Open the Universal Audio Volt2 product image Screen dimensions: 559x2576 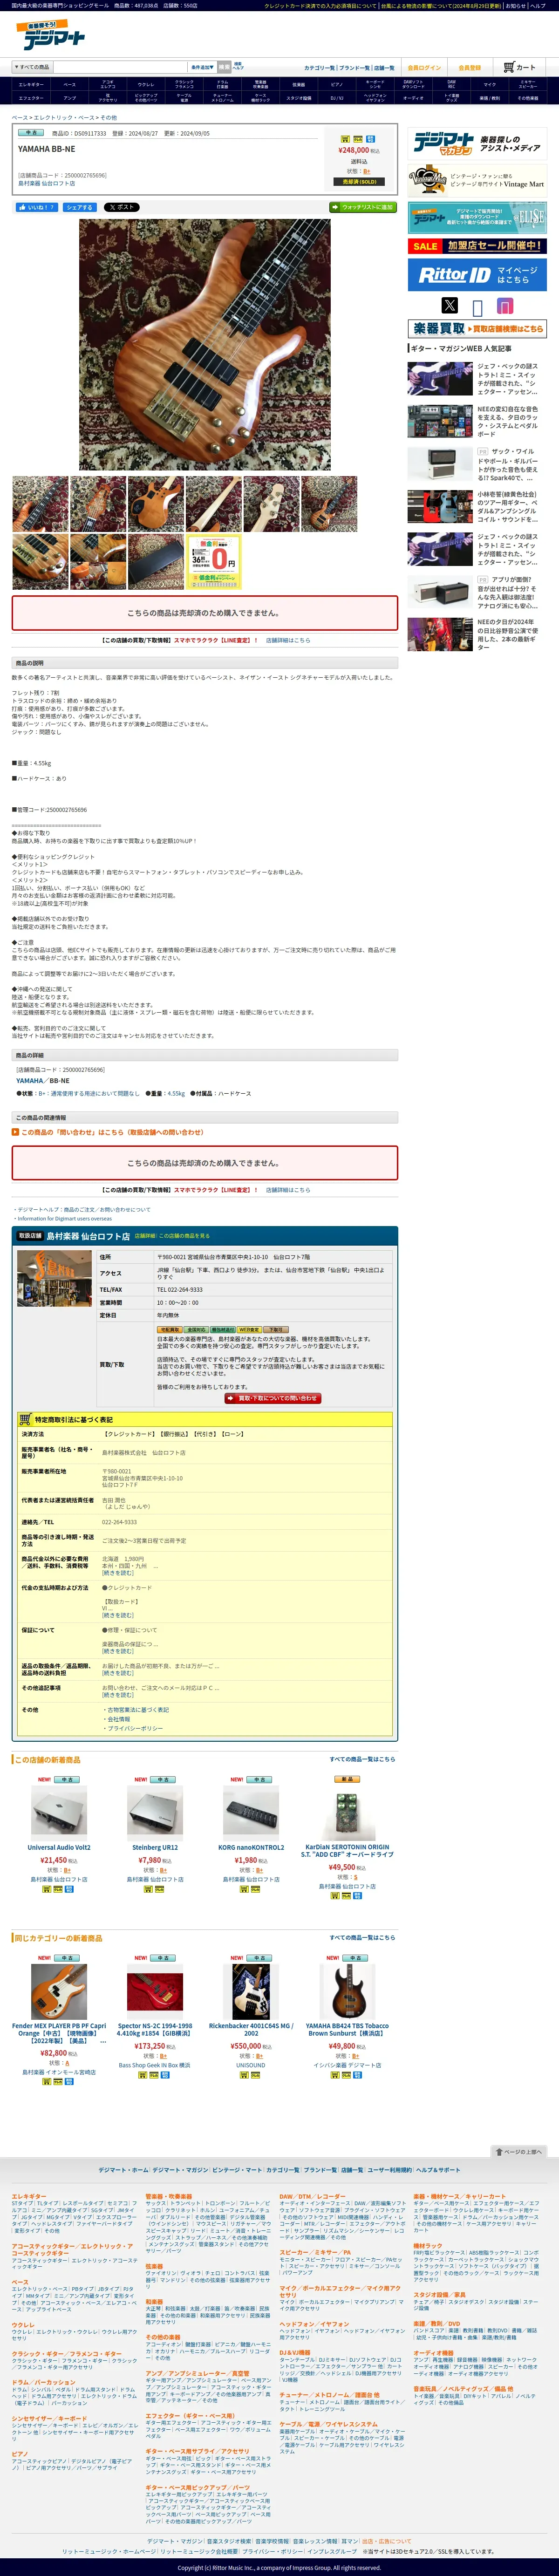click(59, 1812)
